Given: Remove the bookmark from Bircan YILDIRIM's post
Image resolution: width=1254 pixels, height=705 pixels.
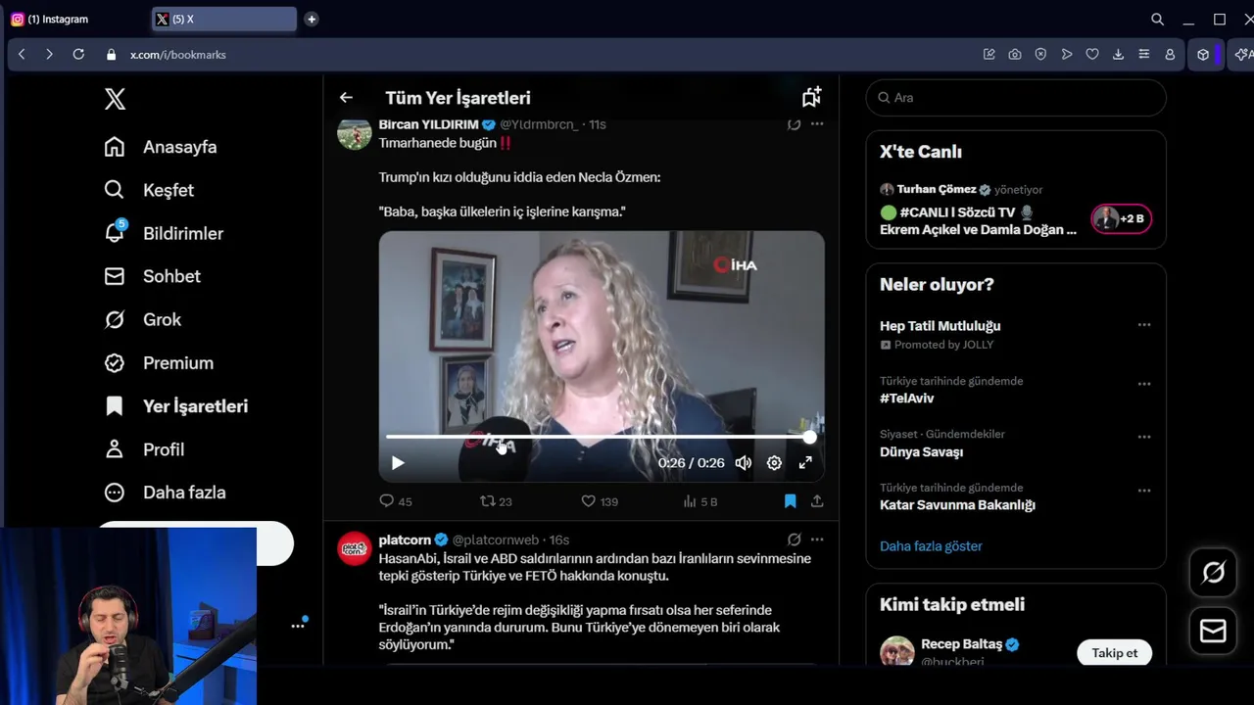Looking at the screenshot, I should tap(791, 501).
